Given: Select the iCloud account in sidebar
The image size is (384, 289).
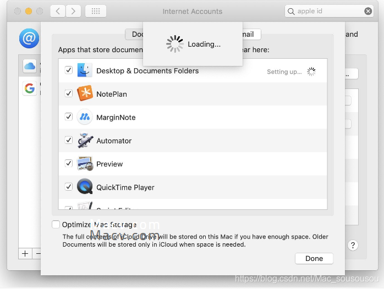Looking at the screenshot, I should [30, 66].
